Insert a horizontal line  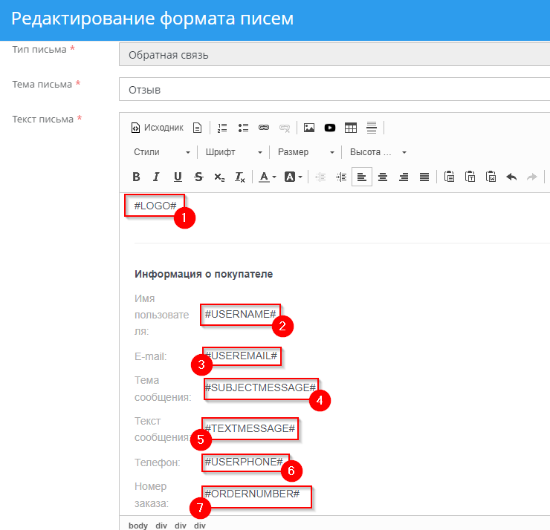372,128
